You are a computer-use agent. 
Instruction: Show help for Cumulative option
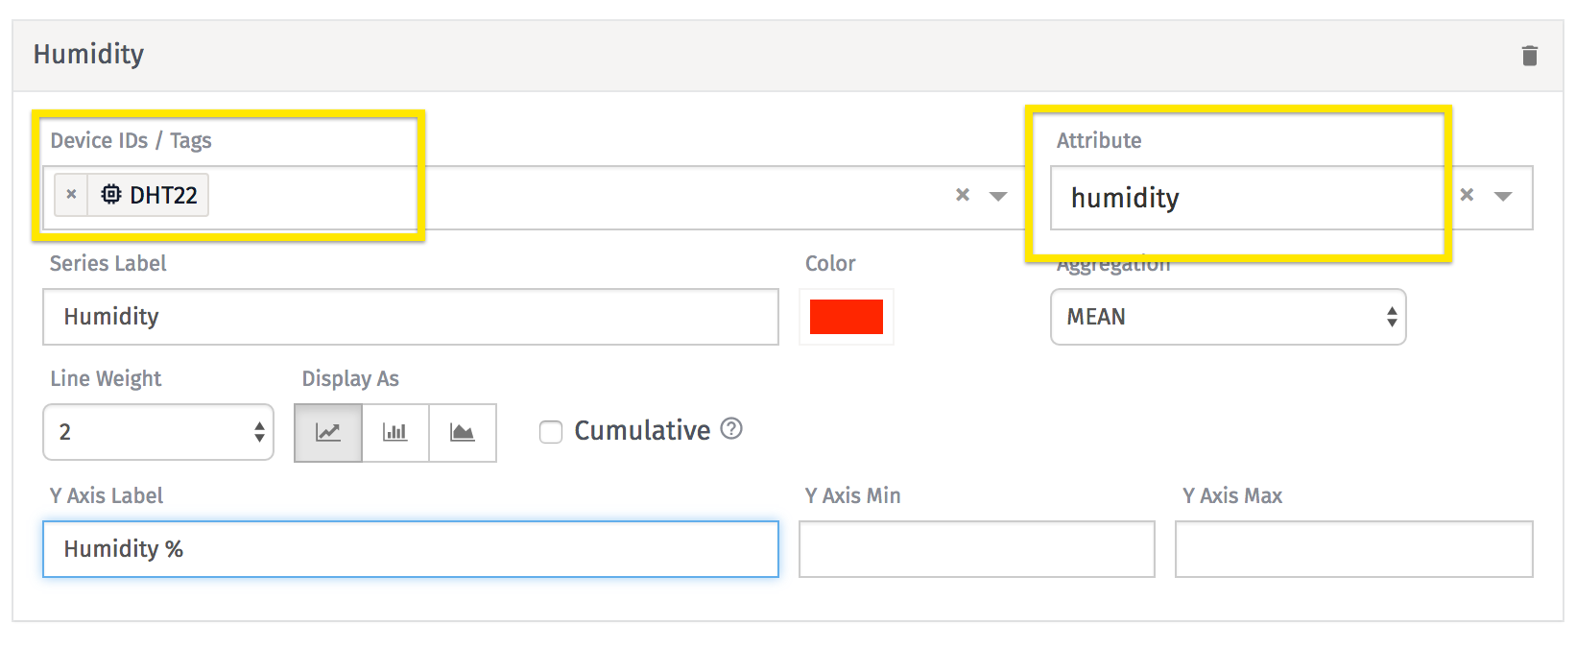731,429
